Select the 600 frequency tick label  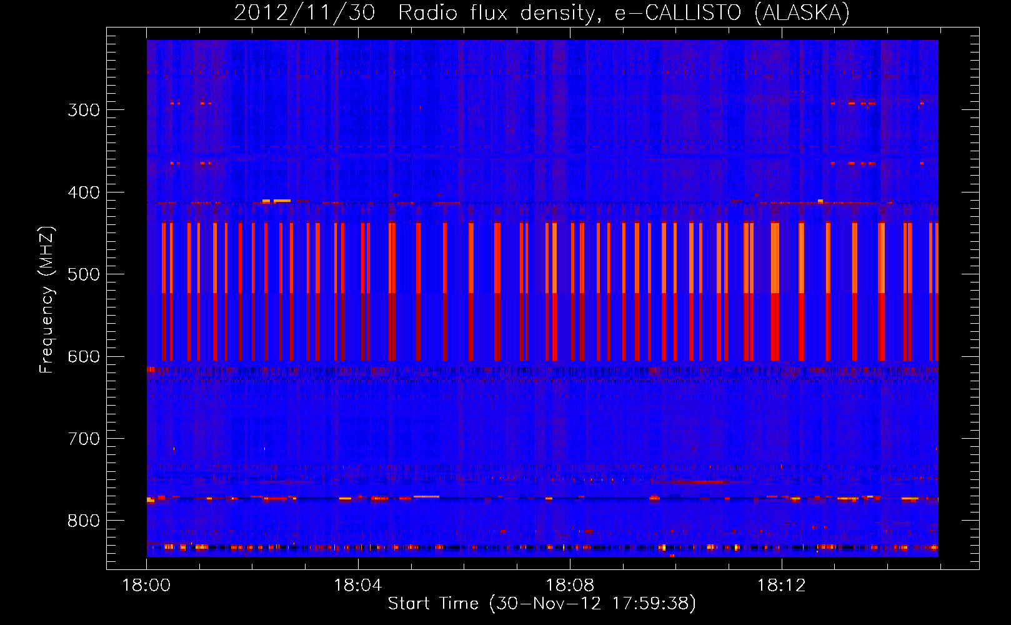[x=84, y=357]
